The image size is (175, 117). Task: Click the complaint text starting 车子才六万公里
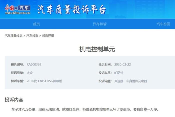85,109
